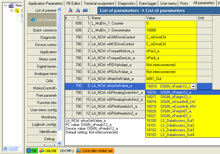Viewport: 220px width, 154px height.
Task: Select the AIN1_Out value cell
Action: click(171, 79)
